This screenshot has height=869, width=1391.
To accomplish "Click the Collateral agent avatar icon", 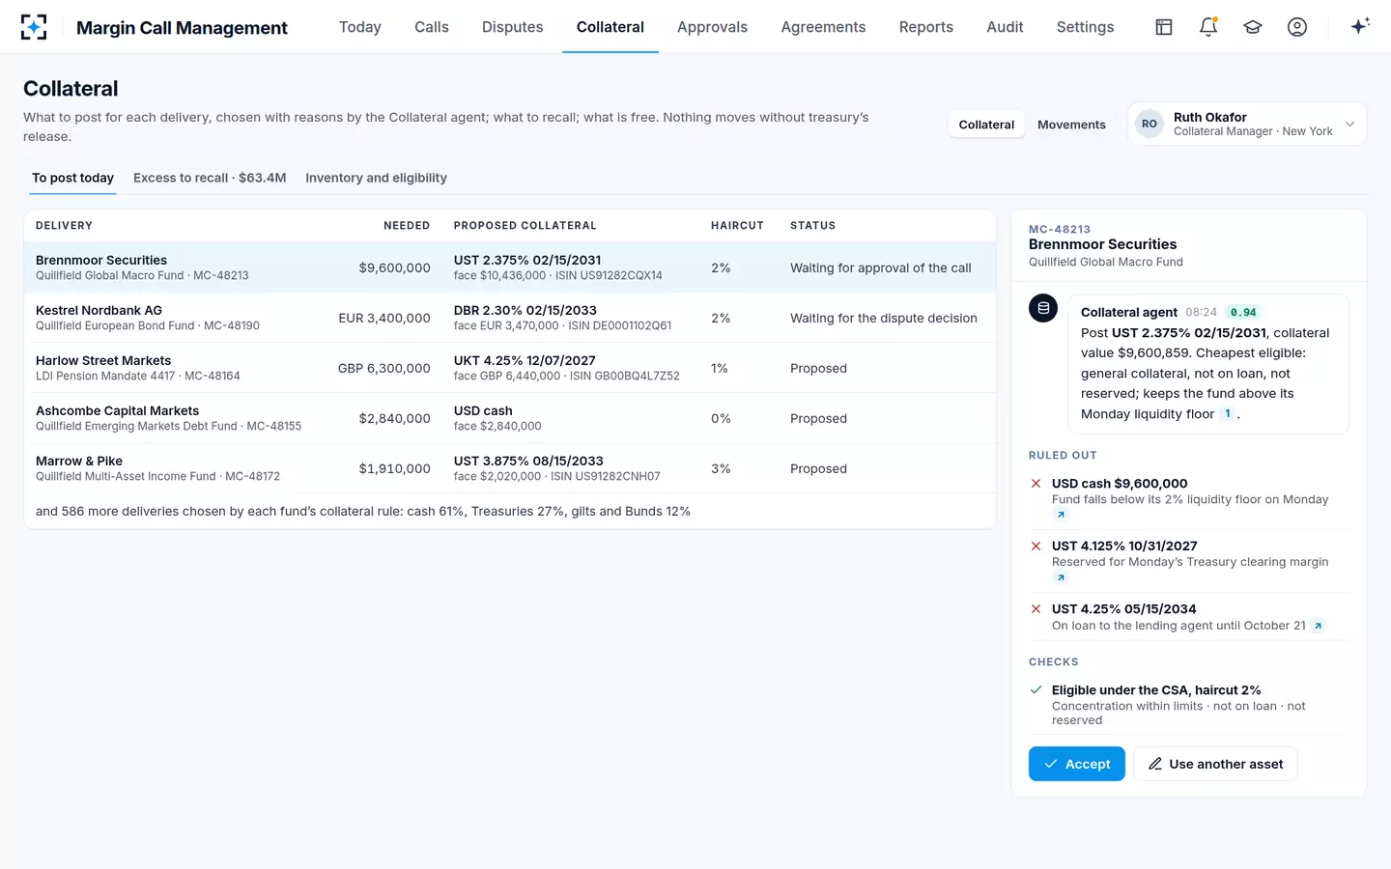I will coord(1043,308).
